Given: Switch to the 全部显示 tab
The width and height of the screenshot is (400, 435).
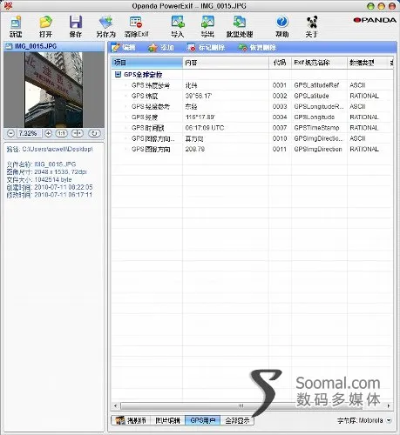Looking at the screenshot, I should pos(237,420).
